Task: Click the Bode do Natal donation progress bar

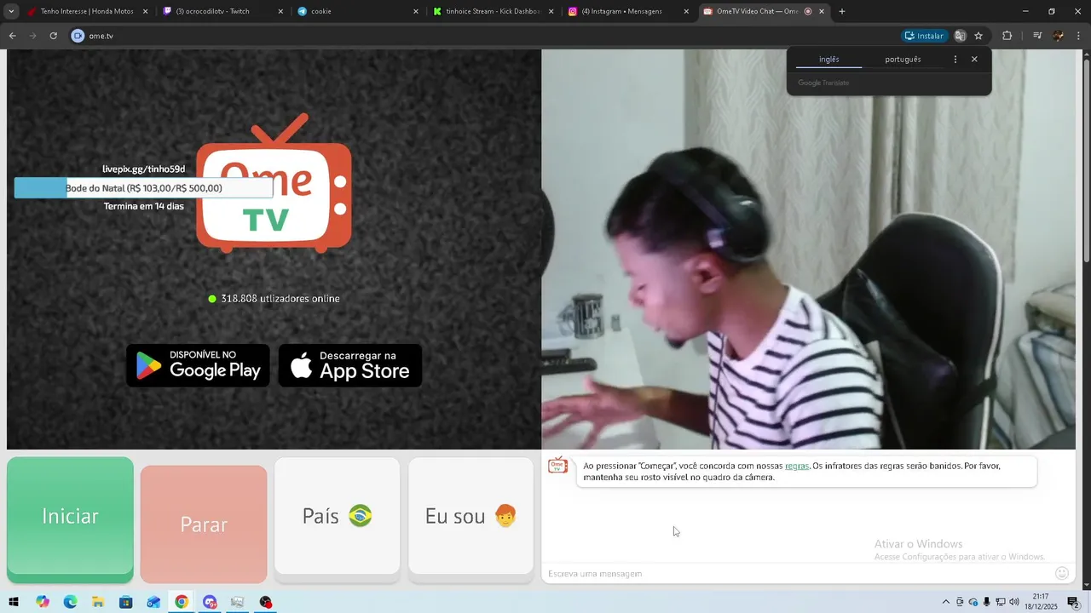Action: point(143,188)
